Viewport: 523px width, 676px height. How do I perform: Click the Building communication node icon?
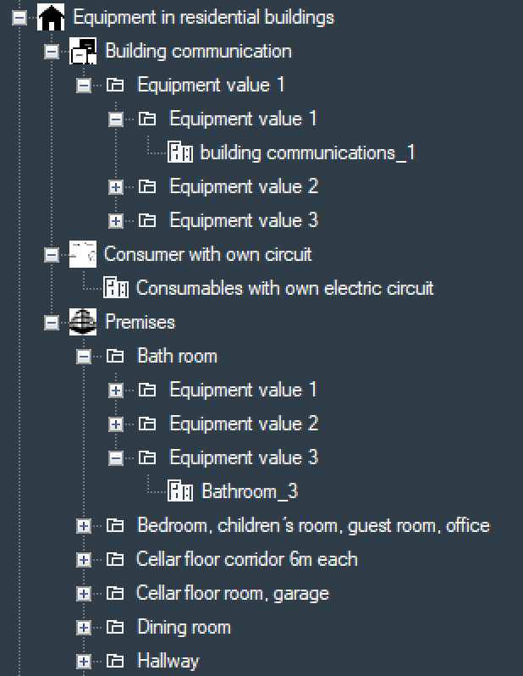tap(84, 51)
